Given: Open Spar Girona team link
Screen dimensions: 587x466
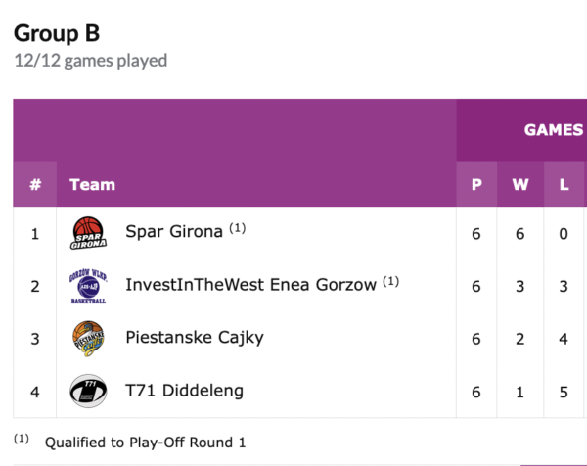Looking at the screenshot, I should coord(174,232).
